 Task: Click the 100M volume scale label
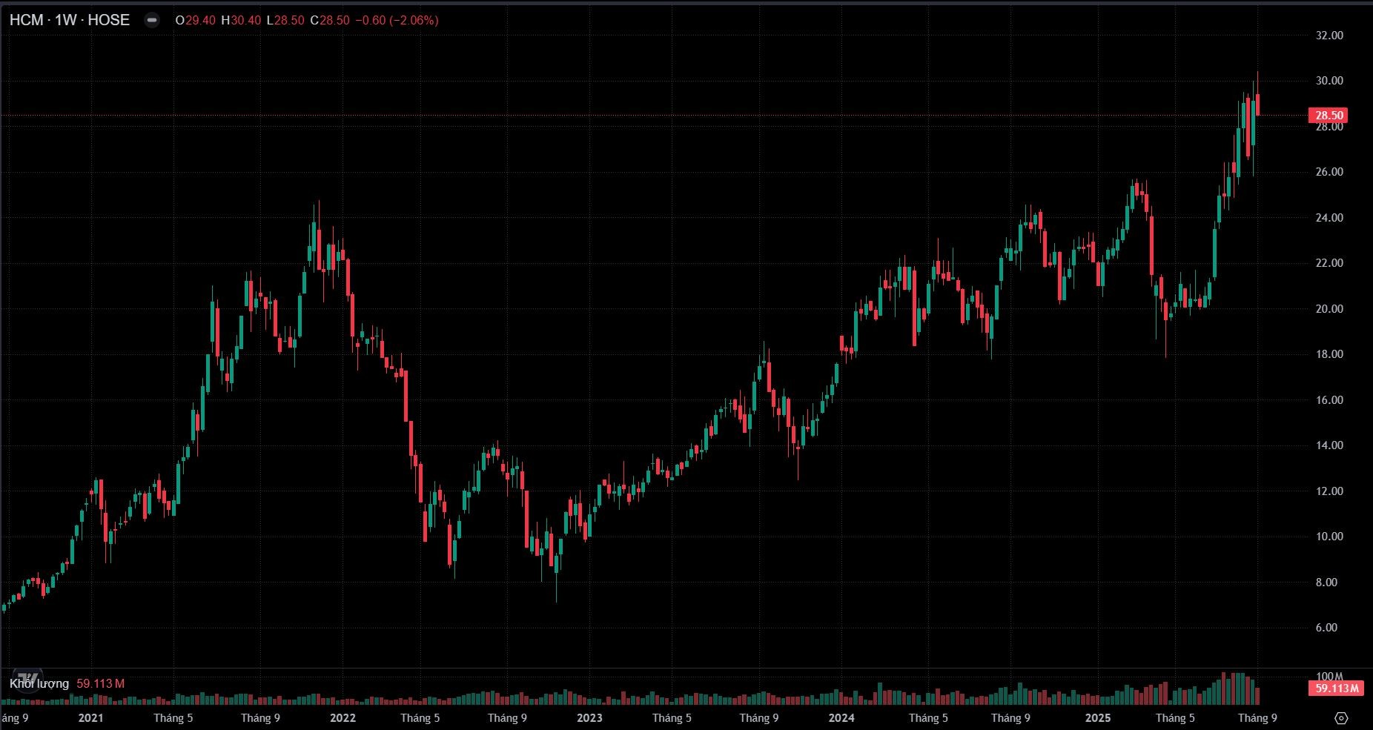[x=1329, y=676]
